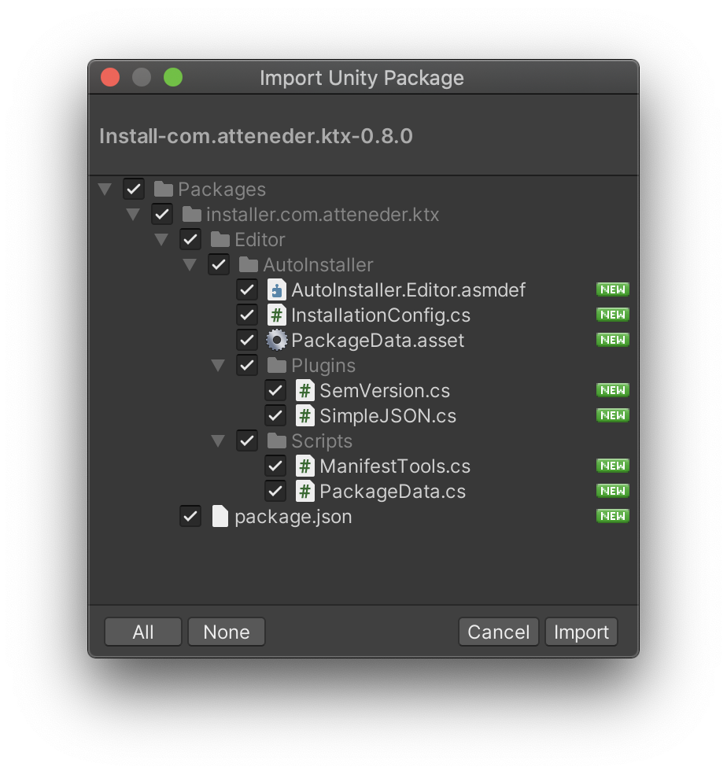Disable import of SimpleJSON.cs
The height and width of the screenshot is (774, 727).
(275, 415)
